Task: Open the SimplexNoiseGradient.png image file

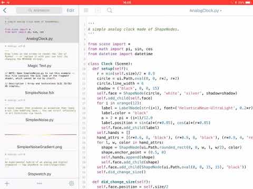Action: point(40,138)
